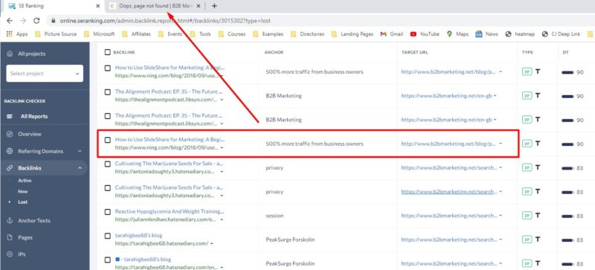This screenshot has height=270, width=595.
Task: Open the Gmail bookmark
Action: click(392, 34)
